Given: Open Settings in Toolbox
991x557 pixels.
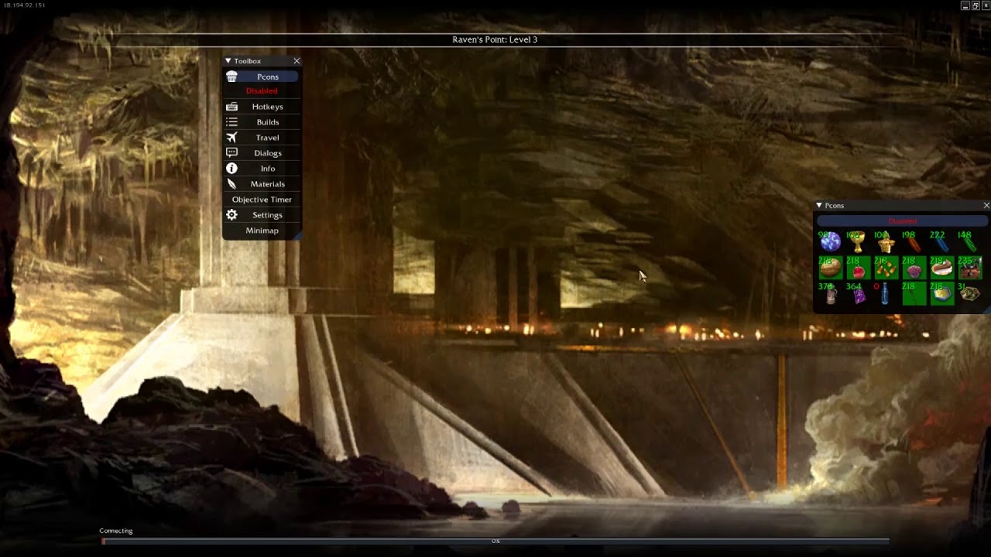Looking at the screenshot, I should 262,215.
